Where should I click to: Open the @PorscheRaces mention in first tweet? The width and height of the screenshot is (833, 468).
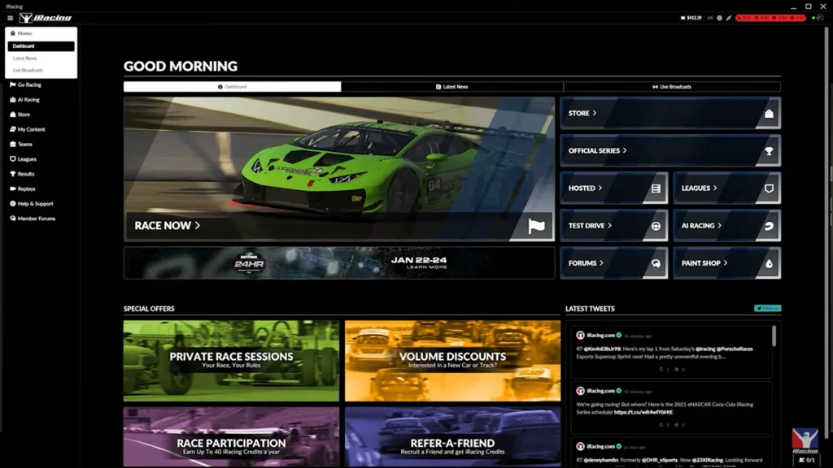735,349
